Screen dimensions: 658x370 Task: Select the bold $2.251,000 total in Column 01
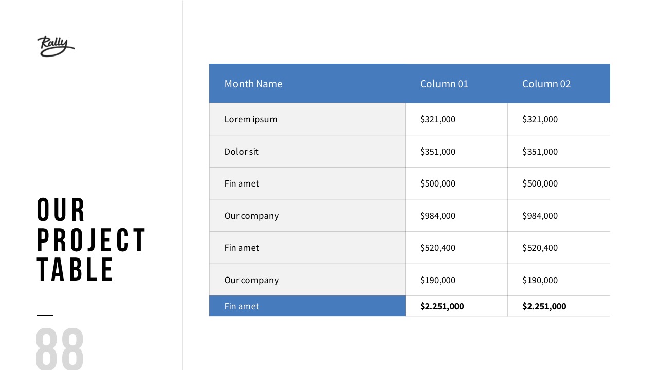click(x=442, y=306)
